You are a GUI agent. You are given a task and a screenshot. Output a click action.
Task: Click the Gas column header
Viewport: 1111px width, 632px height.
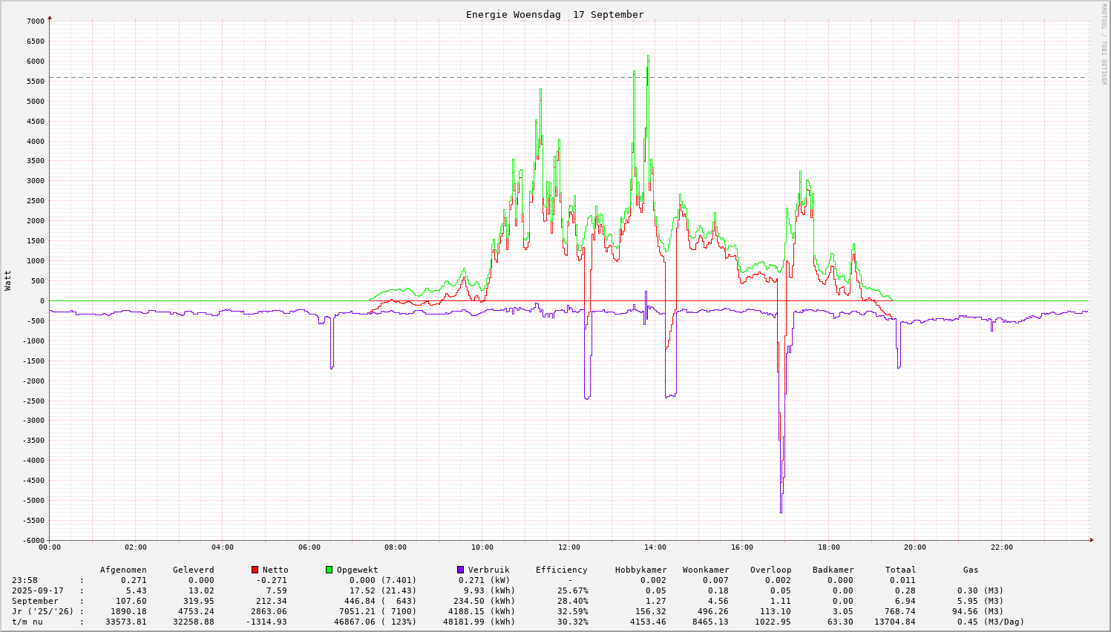[x=971, y=570]
